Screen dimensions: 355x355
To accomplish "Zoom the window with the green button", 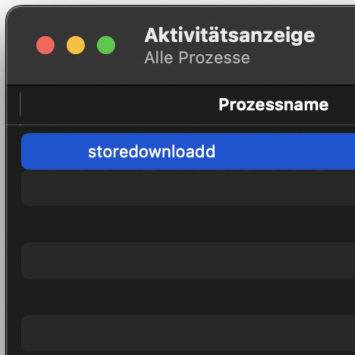I will [106, 45].
